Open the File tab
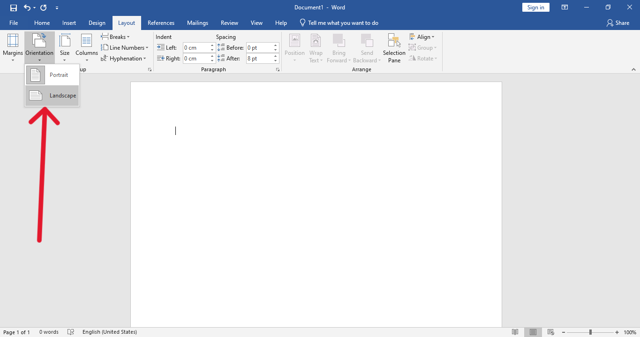Viewport: 640px width, 337px height. (14, 22)
